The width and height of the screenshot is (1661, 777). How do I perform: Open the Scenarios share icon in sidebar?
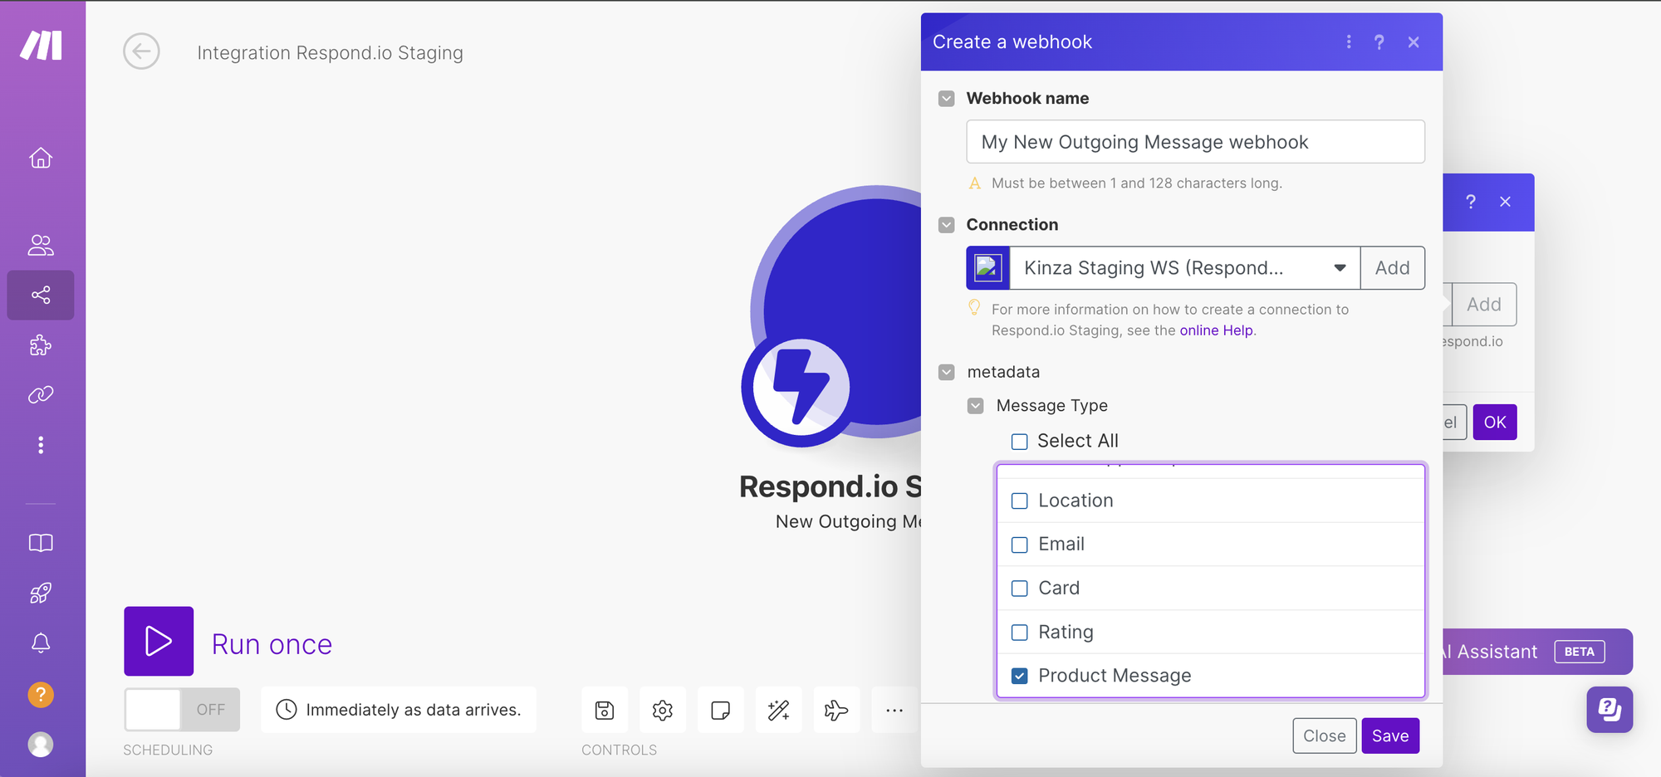click(x=41, y=295)
